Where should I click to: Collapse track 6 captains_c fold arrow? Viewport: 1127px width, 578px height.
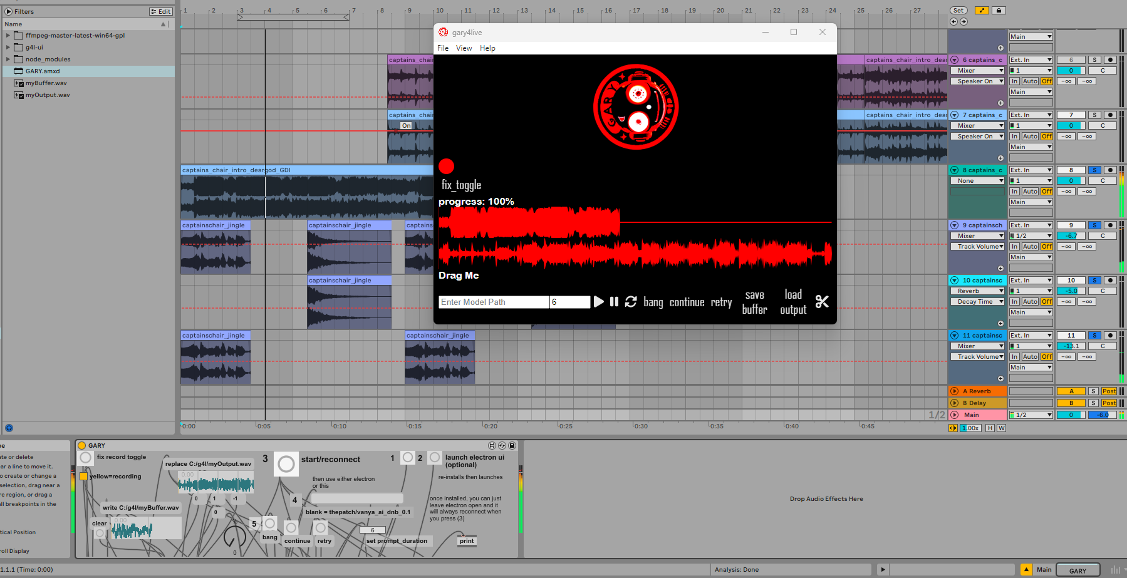point(955,60)
